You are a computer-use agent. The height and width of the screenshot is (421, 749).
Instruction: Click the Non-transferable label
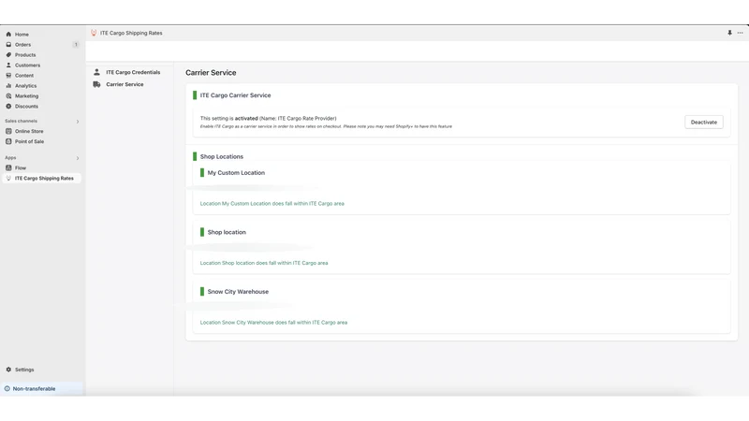tap(34, 388)
